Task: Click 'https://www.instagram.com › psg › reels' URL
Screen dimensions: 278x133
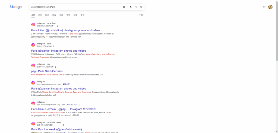Action: pyautogui.click(x=51, y=105)
